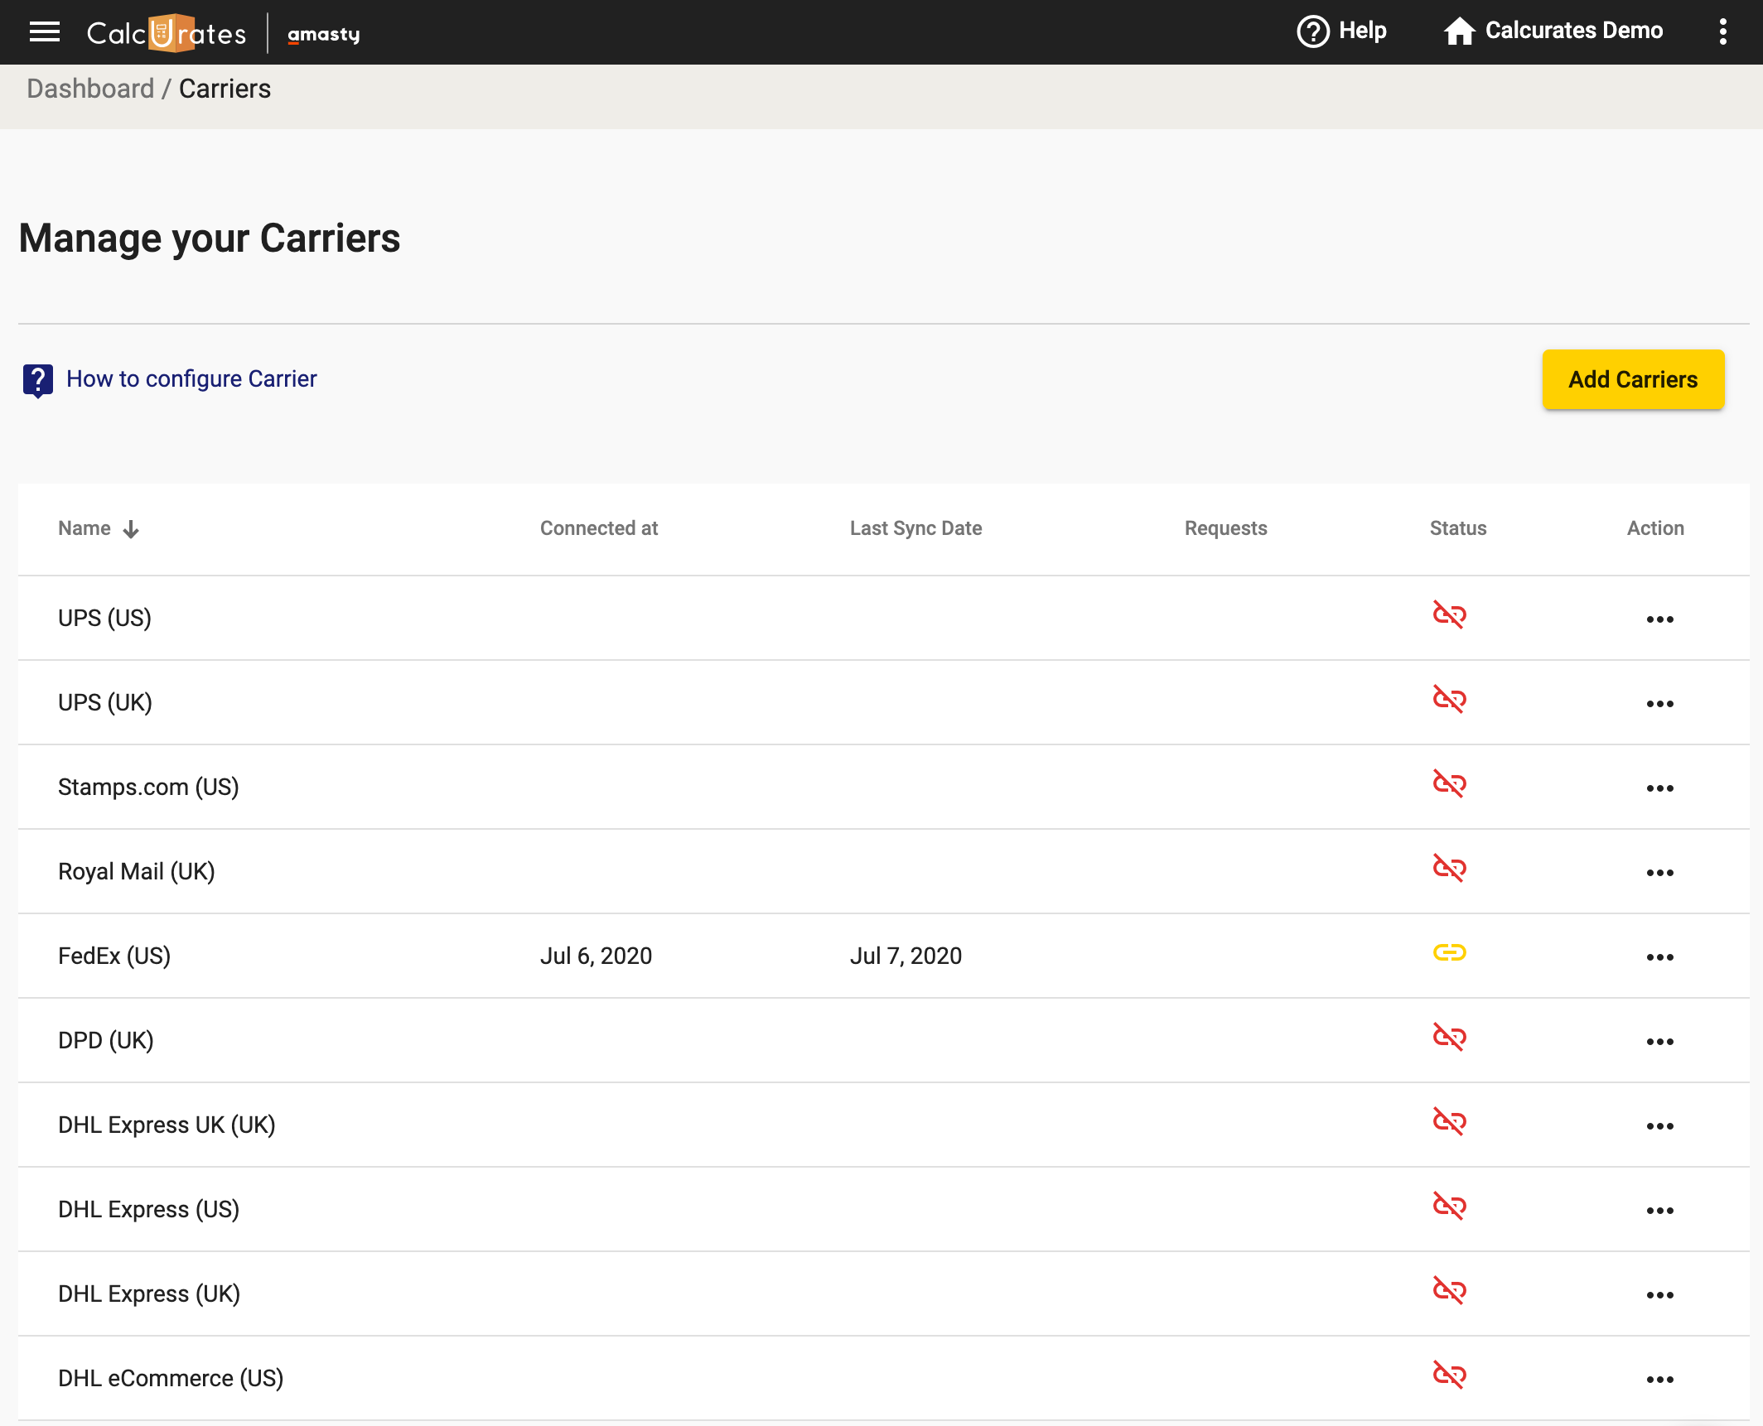1763x1426 pixels.
Task: Click DHL Express (UK) status icon
Action: (x=1450, y=1291)
